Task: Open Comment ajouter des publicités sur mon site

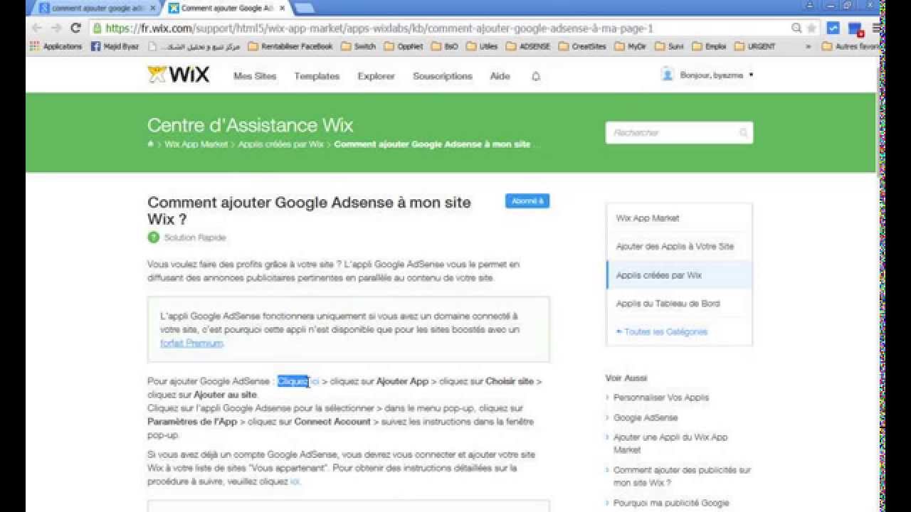Action: pos(682,476)
